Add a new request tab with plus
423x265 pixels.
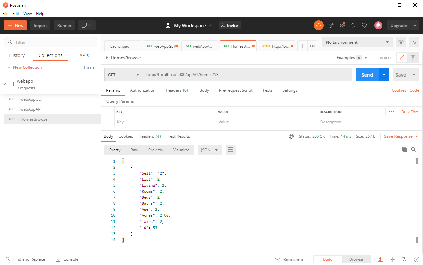coord(302,46)
